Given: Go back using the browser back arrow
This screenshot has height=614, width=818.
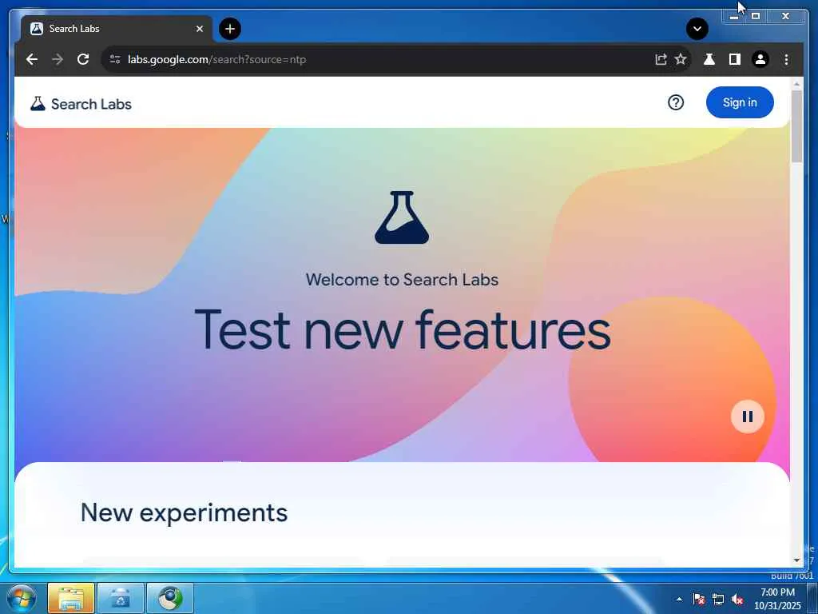Looking at the screenshot, I should click(32, 59).
